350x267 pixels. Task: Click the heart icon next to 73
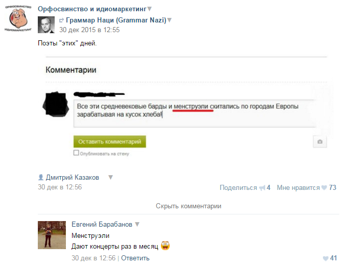tap(324, 188)
